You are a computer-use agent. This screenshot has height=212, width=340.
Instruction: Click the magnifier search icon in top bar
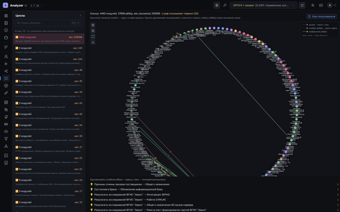(x=225, y=5)
